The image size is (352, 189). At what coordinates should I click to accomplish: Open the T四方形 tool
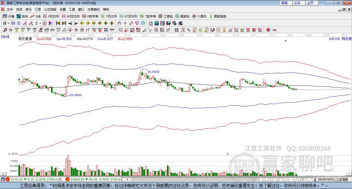pos(109,16)
